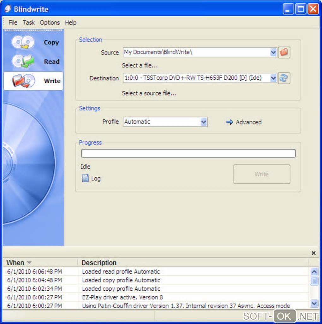Expand the Source path dropdown
The width and height of the screenshot is (322, 324).
pyautogui.click(x=273, y=52)
